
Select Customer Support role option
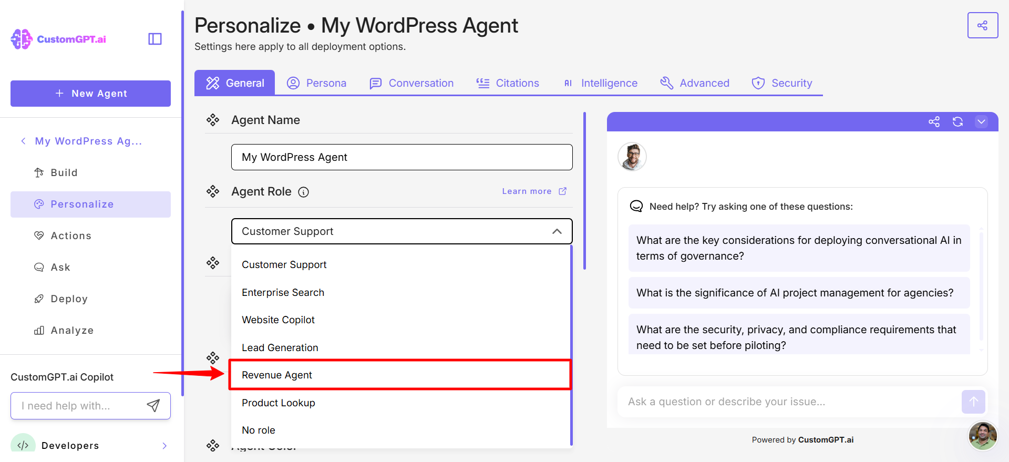(x=400, y=265)
